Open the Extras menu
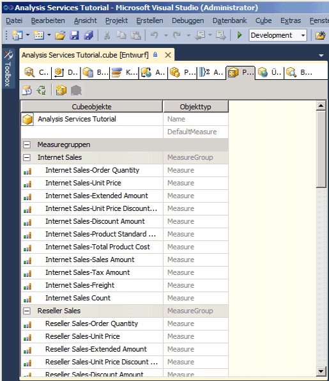 coord(291,20)
